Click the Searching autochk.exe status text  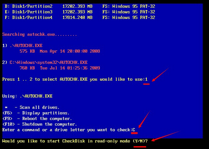pos(39,35)
